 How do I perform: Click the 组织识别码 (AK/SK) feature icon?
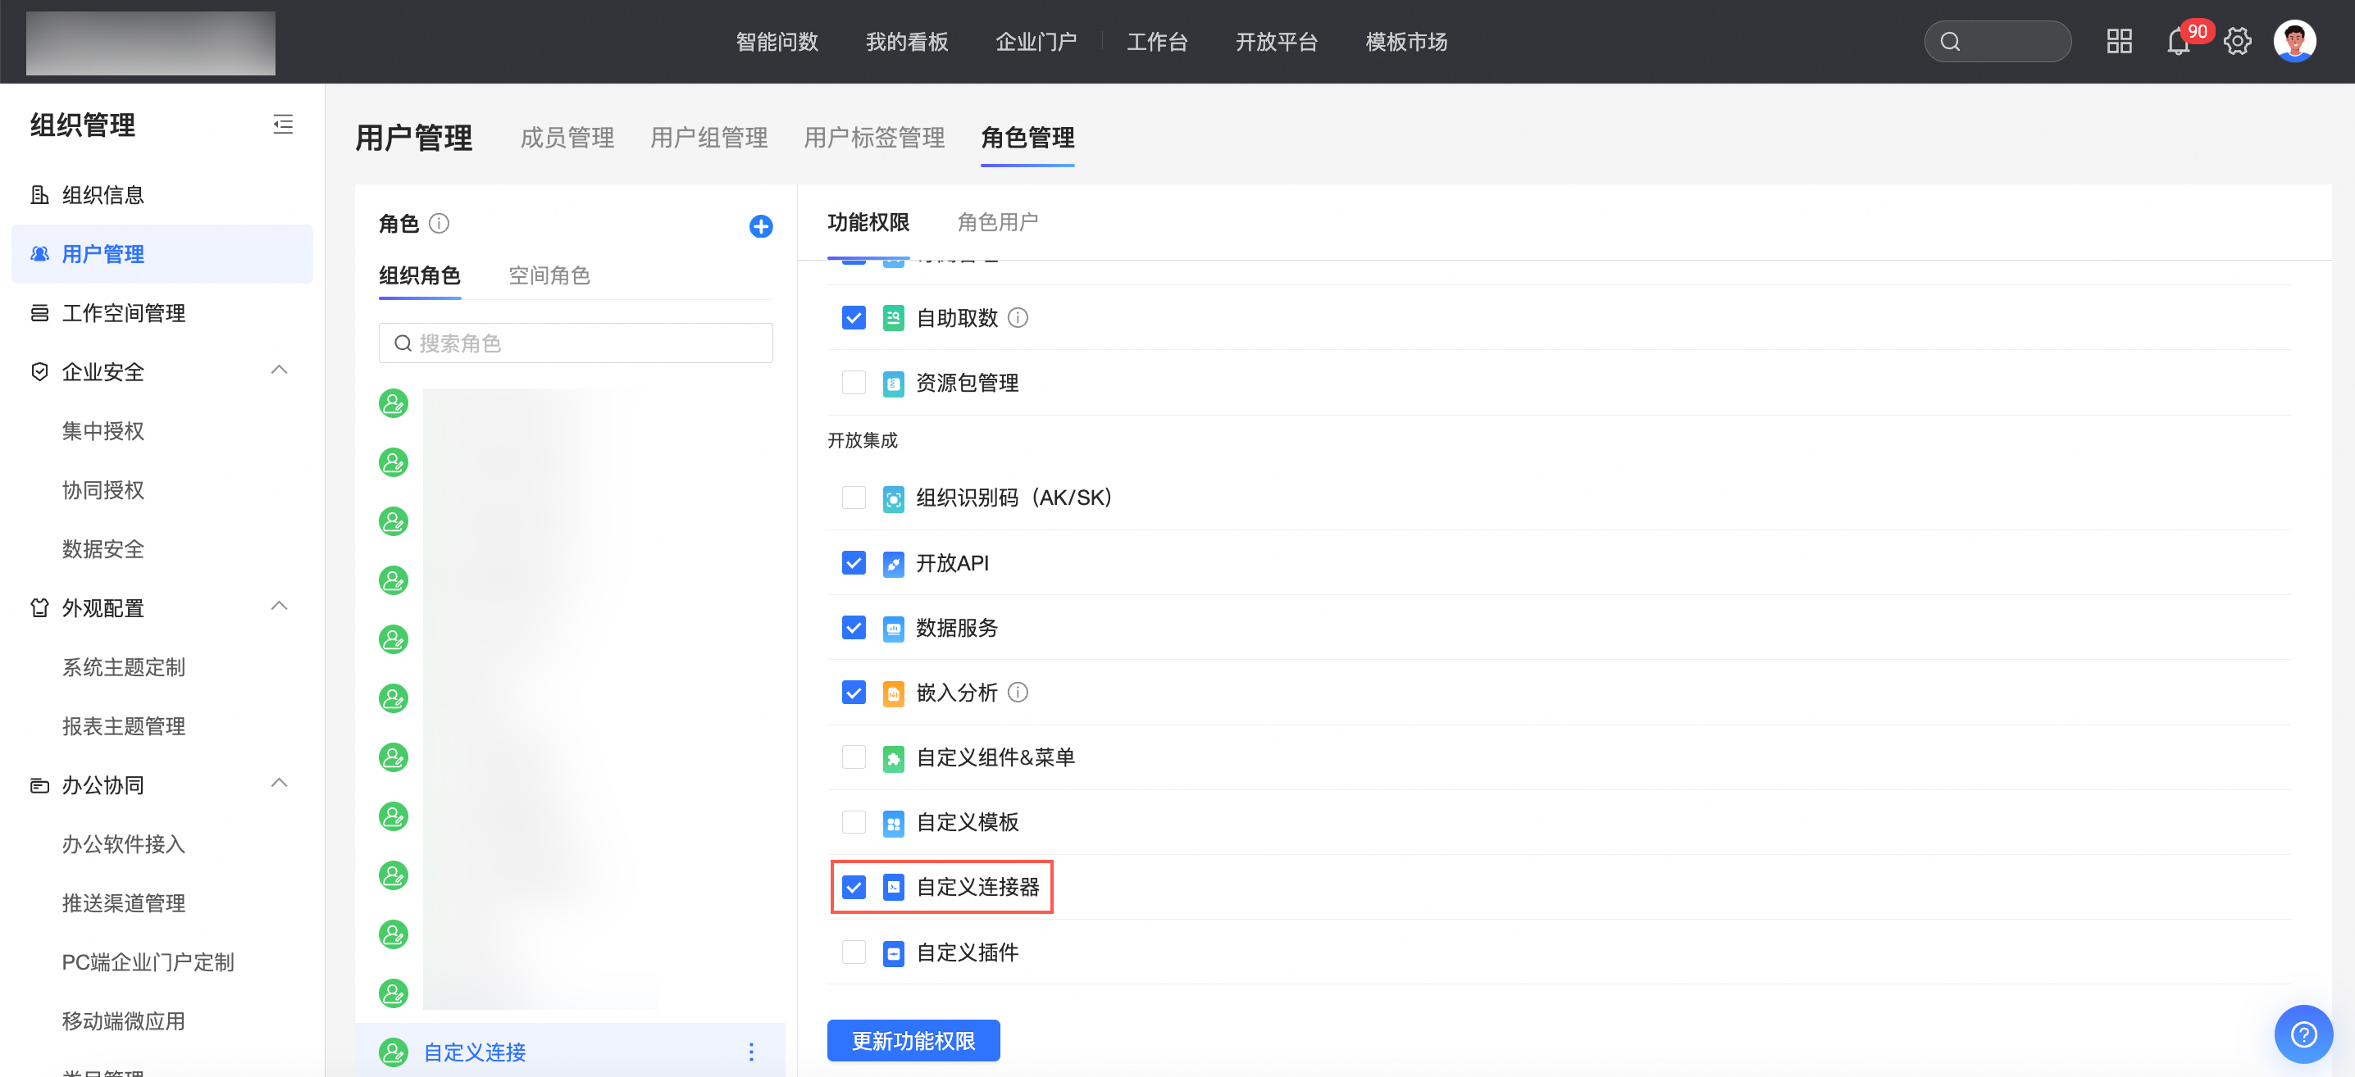893,499
